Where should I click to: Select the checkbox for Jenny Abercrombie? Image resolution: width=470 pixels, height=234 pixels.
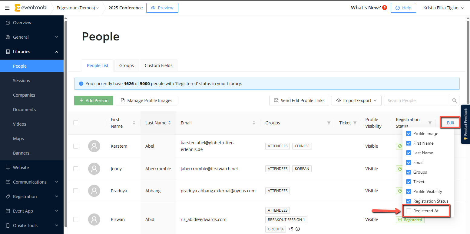click(76, 169)
